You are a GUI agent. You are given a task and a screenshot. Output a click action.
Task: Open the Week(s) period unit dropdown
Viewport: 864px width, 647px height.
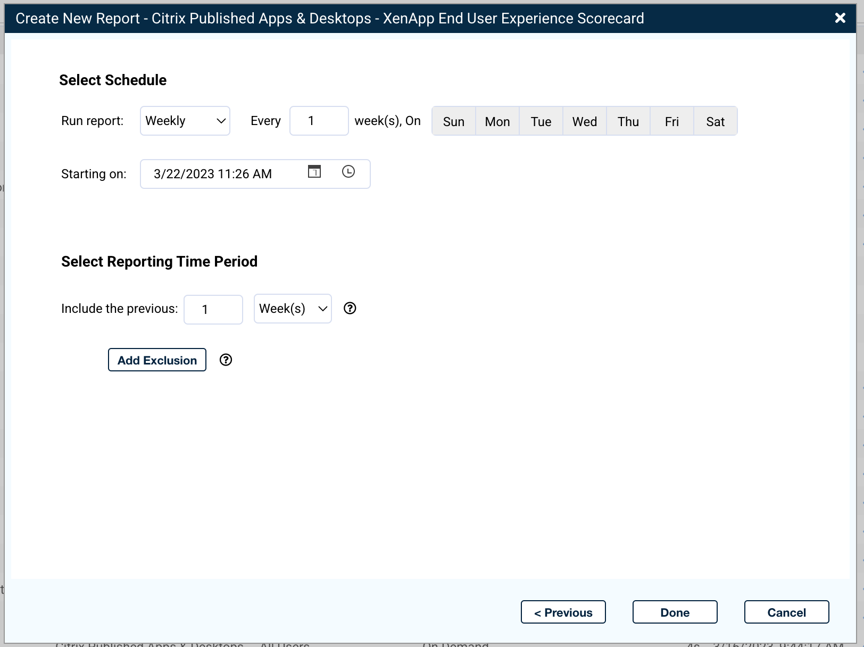pos(293,309)
